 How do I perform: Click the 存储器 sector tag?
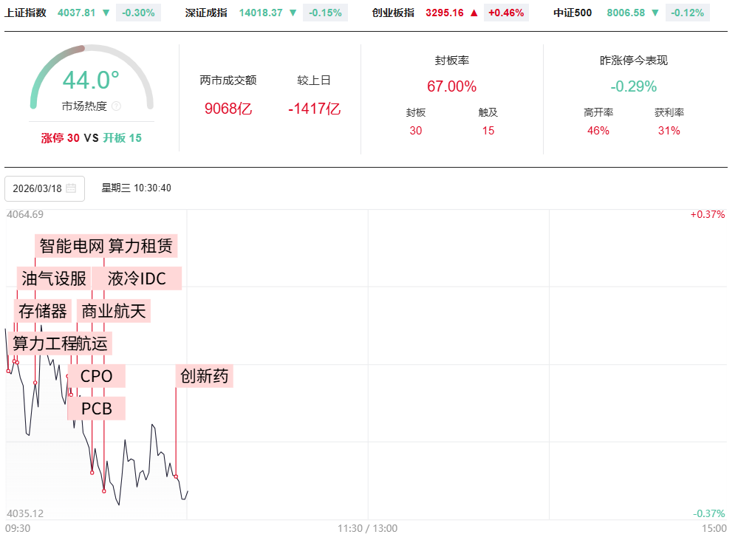(x=43, y=311)
